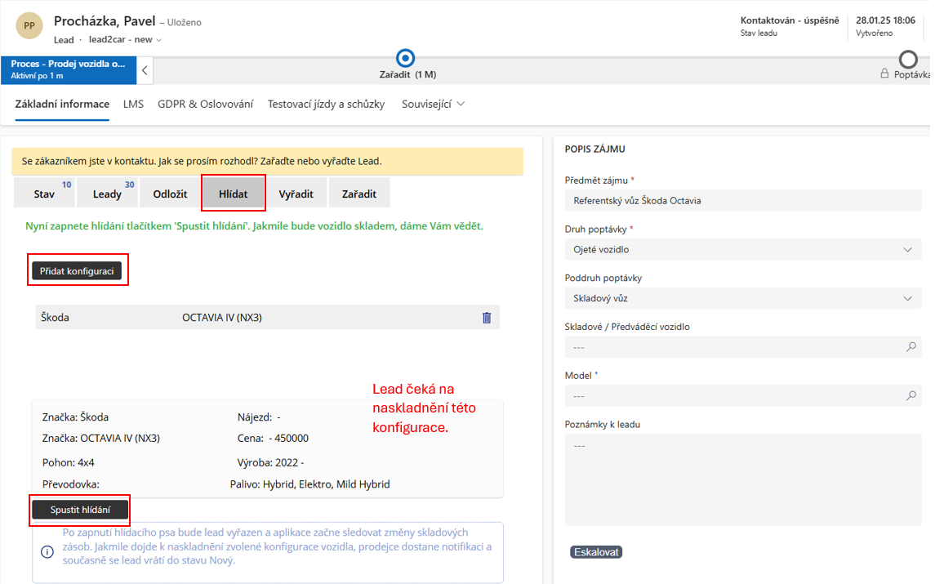Click the Eskalovat button

tap(596, 552)
